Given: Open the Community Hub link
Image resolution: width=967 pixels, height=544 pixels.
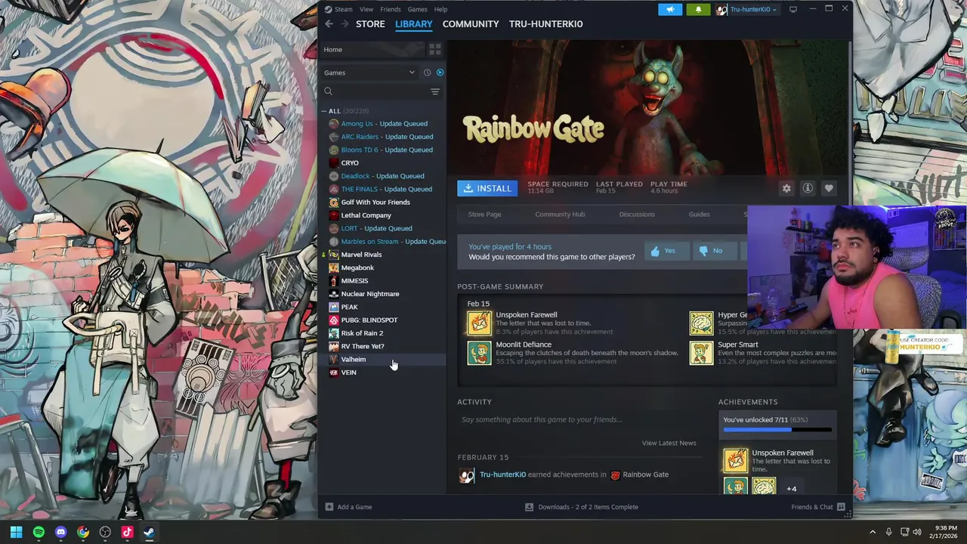Looking at the screenshot, I should click(560, 215).
